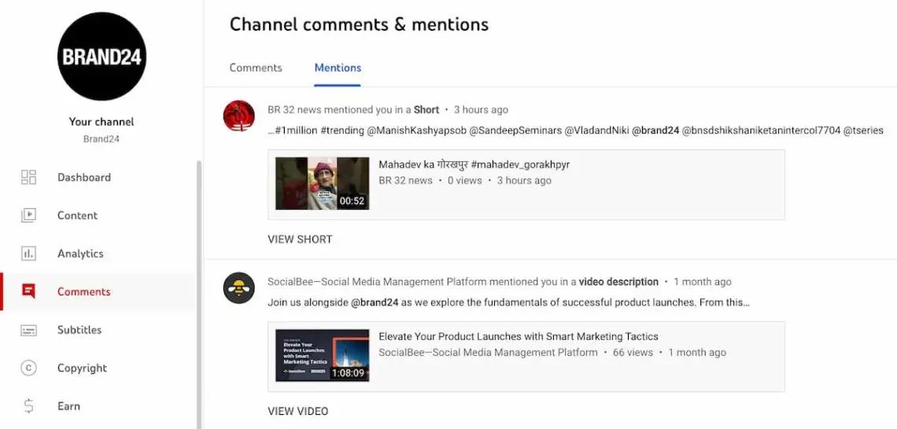
Task: Open Elevate Your Product Launches video title
Action: 519,336
